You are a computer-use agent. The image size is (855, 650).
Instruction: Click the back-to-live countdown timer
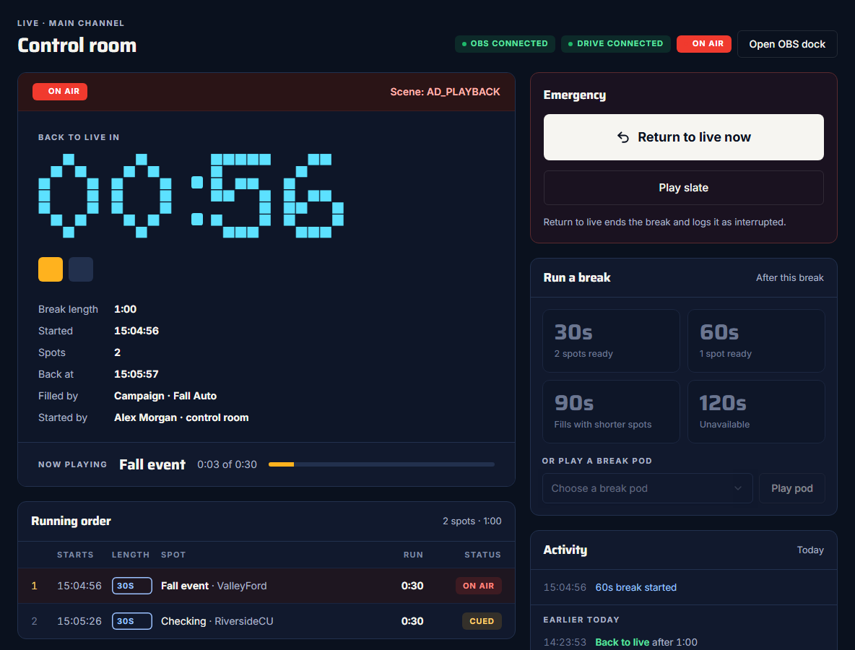click(191, 196)
